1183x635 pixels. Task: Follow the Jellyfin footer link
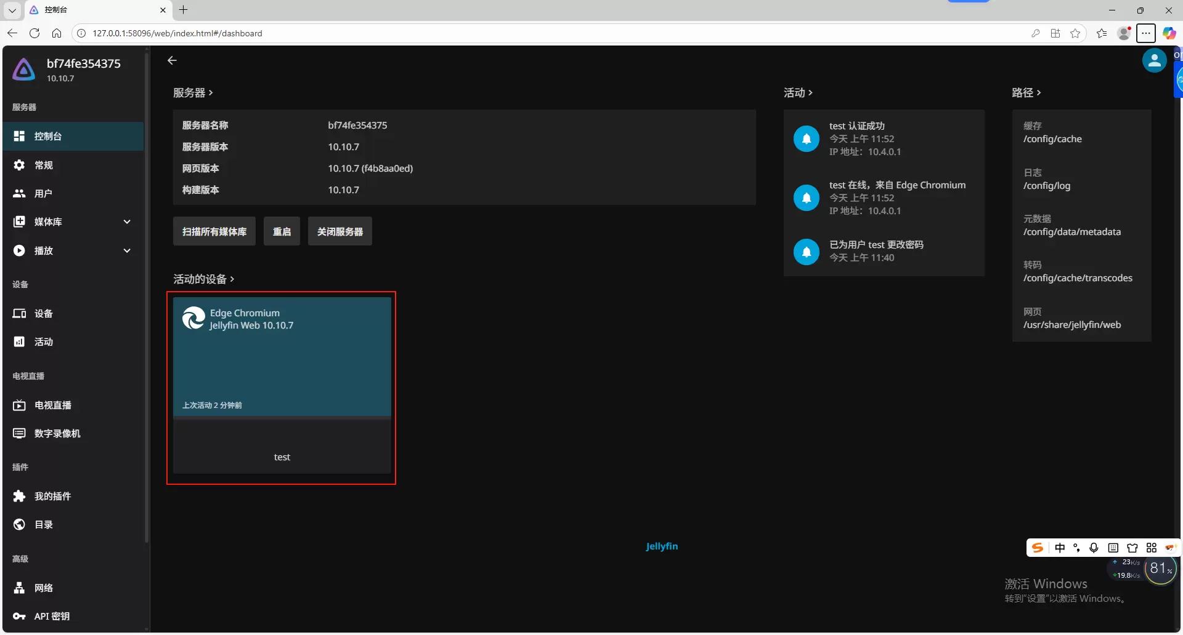tap(662, 546)
